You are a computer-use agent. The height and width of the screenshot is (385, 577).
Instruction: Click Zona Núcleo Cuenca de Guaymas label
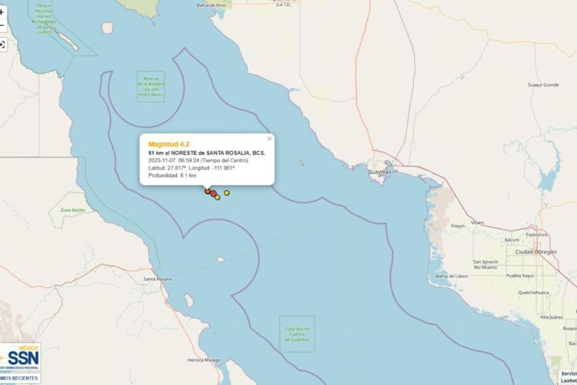297,334
